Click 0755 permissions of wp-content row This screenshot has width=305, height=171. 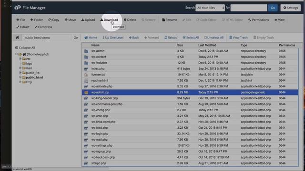click(282, 57)
